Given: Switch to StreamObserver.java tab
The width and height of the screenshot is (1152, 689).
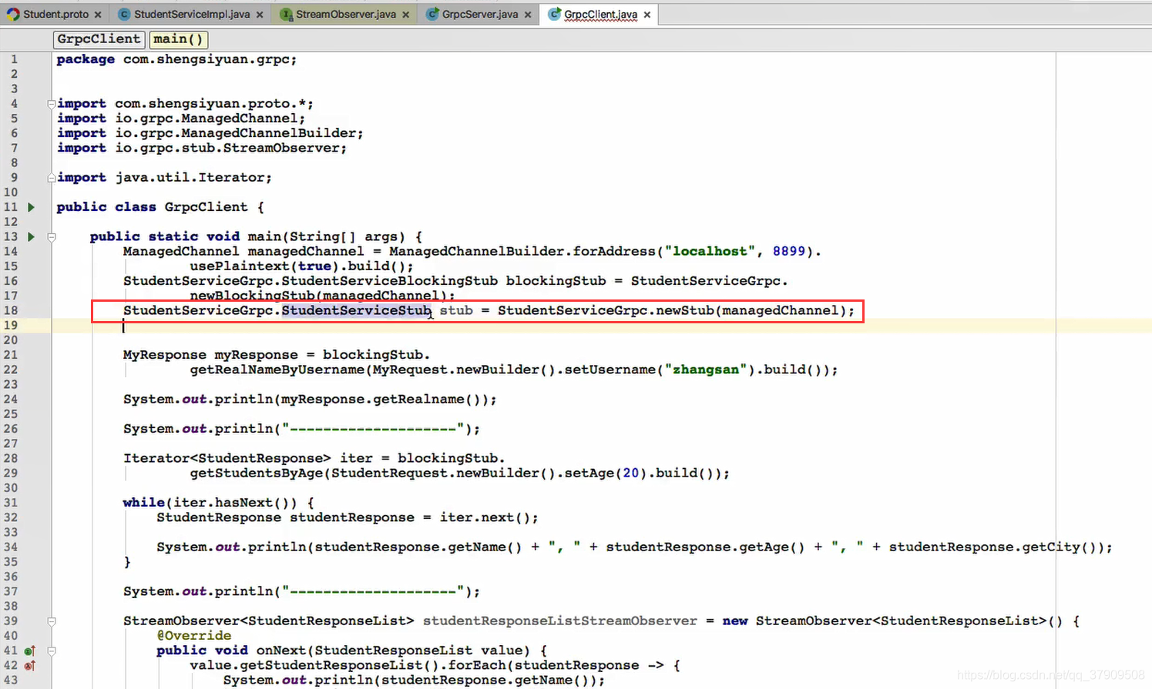Looking at the screenshot, I should tap(346, 15).
